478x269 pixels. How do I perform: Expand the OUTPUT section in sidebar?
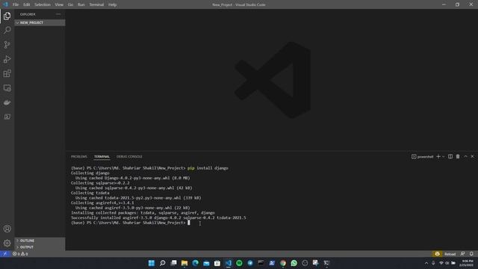(40, 247)
